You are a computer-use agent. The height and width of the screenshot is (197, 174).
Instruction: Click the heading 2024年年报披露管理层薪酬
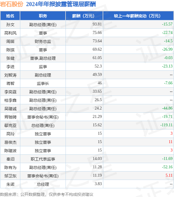(61, 4)
